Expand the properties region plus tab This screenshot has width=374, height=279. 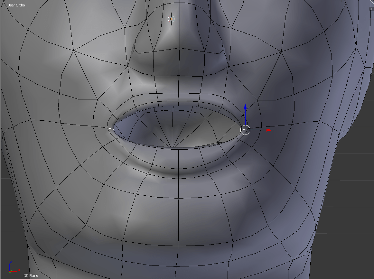click(x=371, y=9)
